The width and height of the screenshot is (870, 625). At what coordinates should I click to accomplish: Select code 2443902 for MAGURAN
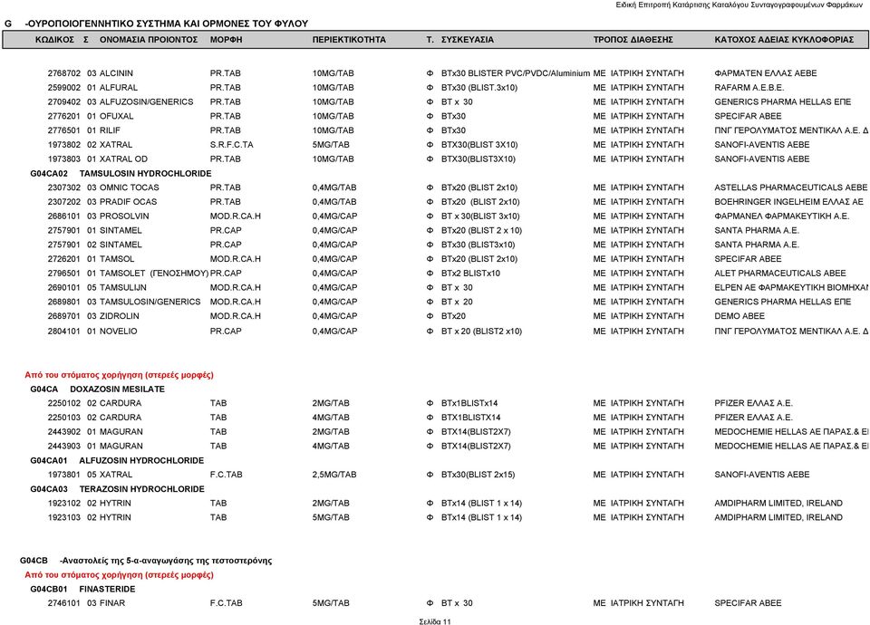point(63,432)
